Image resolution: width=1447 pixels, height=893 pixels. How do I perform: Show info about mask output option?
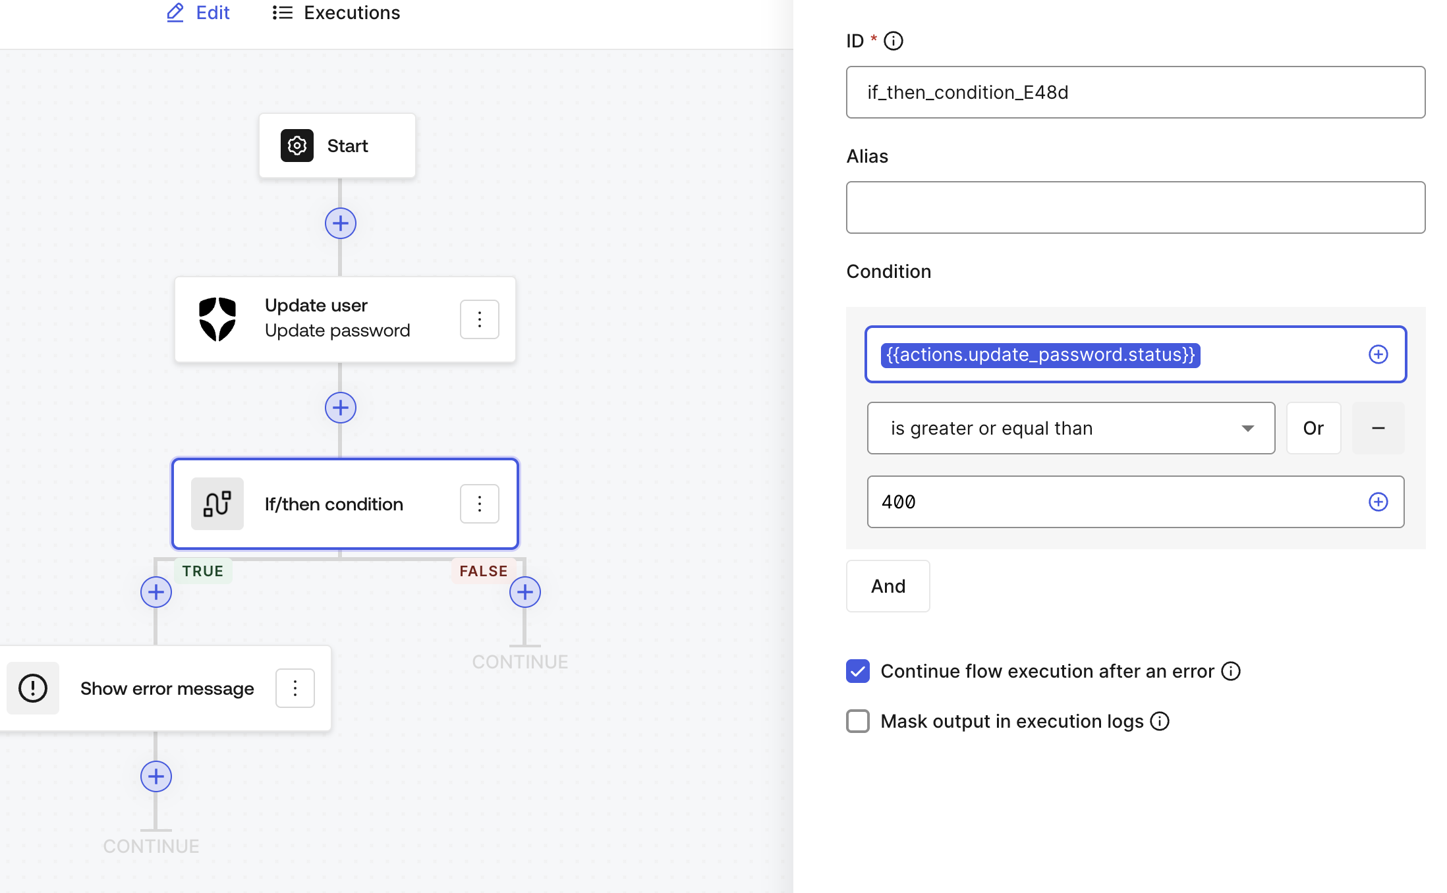click(1160, 721)
